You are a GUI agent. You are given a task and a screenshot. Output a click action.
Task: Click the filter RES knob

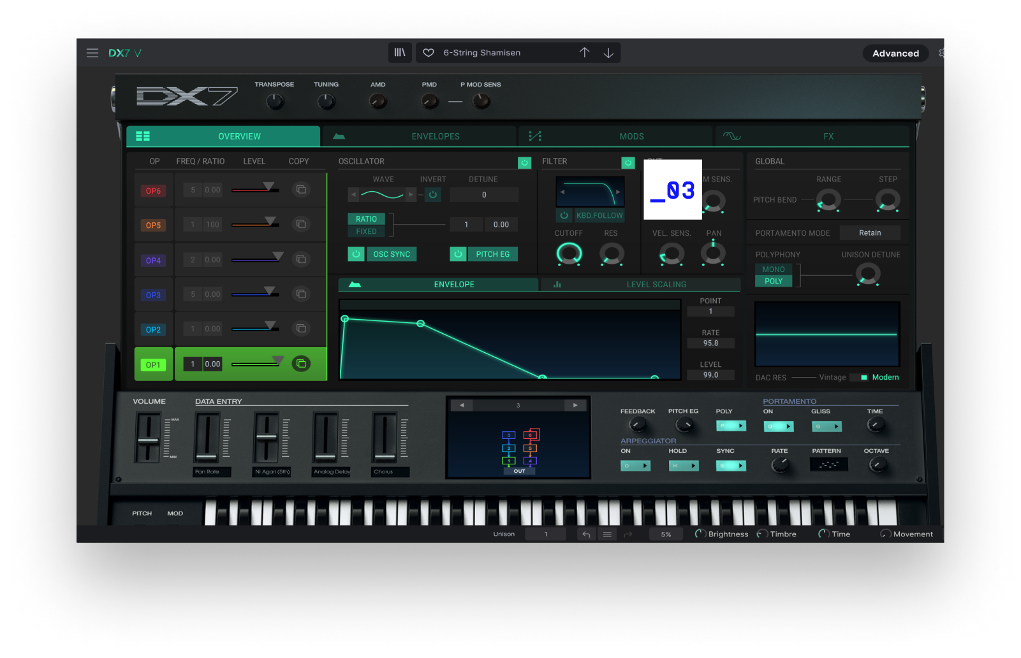pos(611,254)
